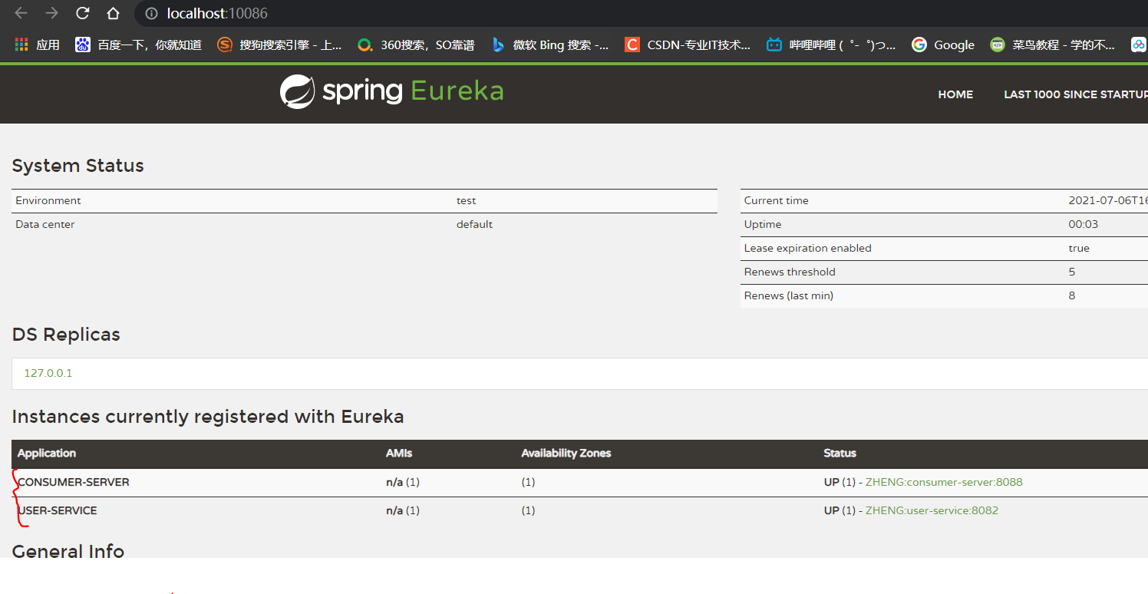
Task: Open the partially visible last bookmark icon
Action: (x=1139, y=45)
